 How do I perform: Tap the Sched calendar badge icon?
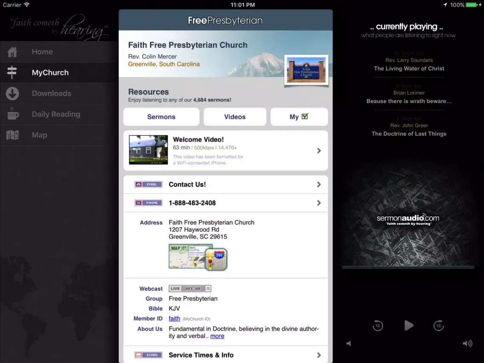pyautogui.click(x=148, y=355)
